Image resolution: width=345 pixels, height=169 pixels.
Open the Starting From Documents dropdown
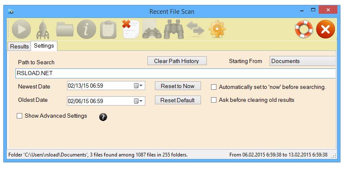[x=303, y=61]
